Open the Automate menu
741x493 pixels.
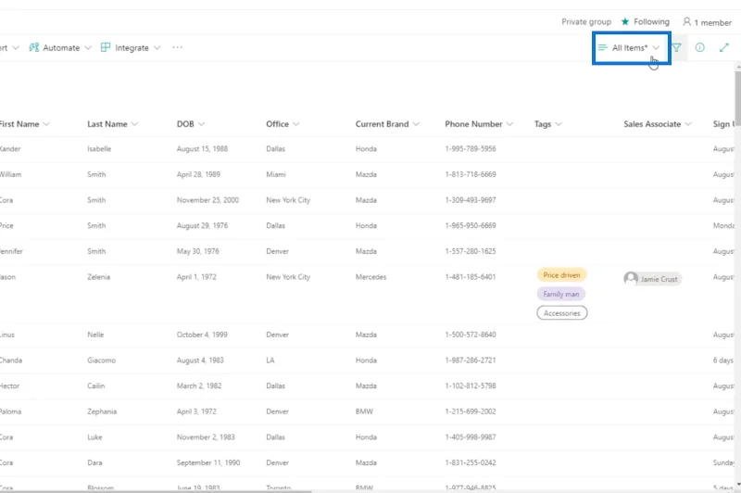(60, 48)
